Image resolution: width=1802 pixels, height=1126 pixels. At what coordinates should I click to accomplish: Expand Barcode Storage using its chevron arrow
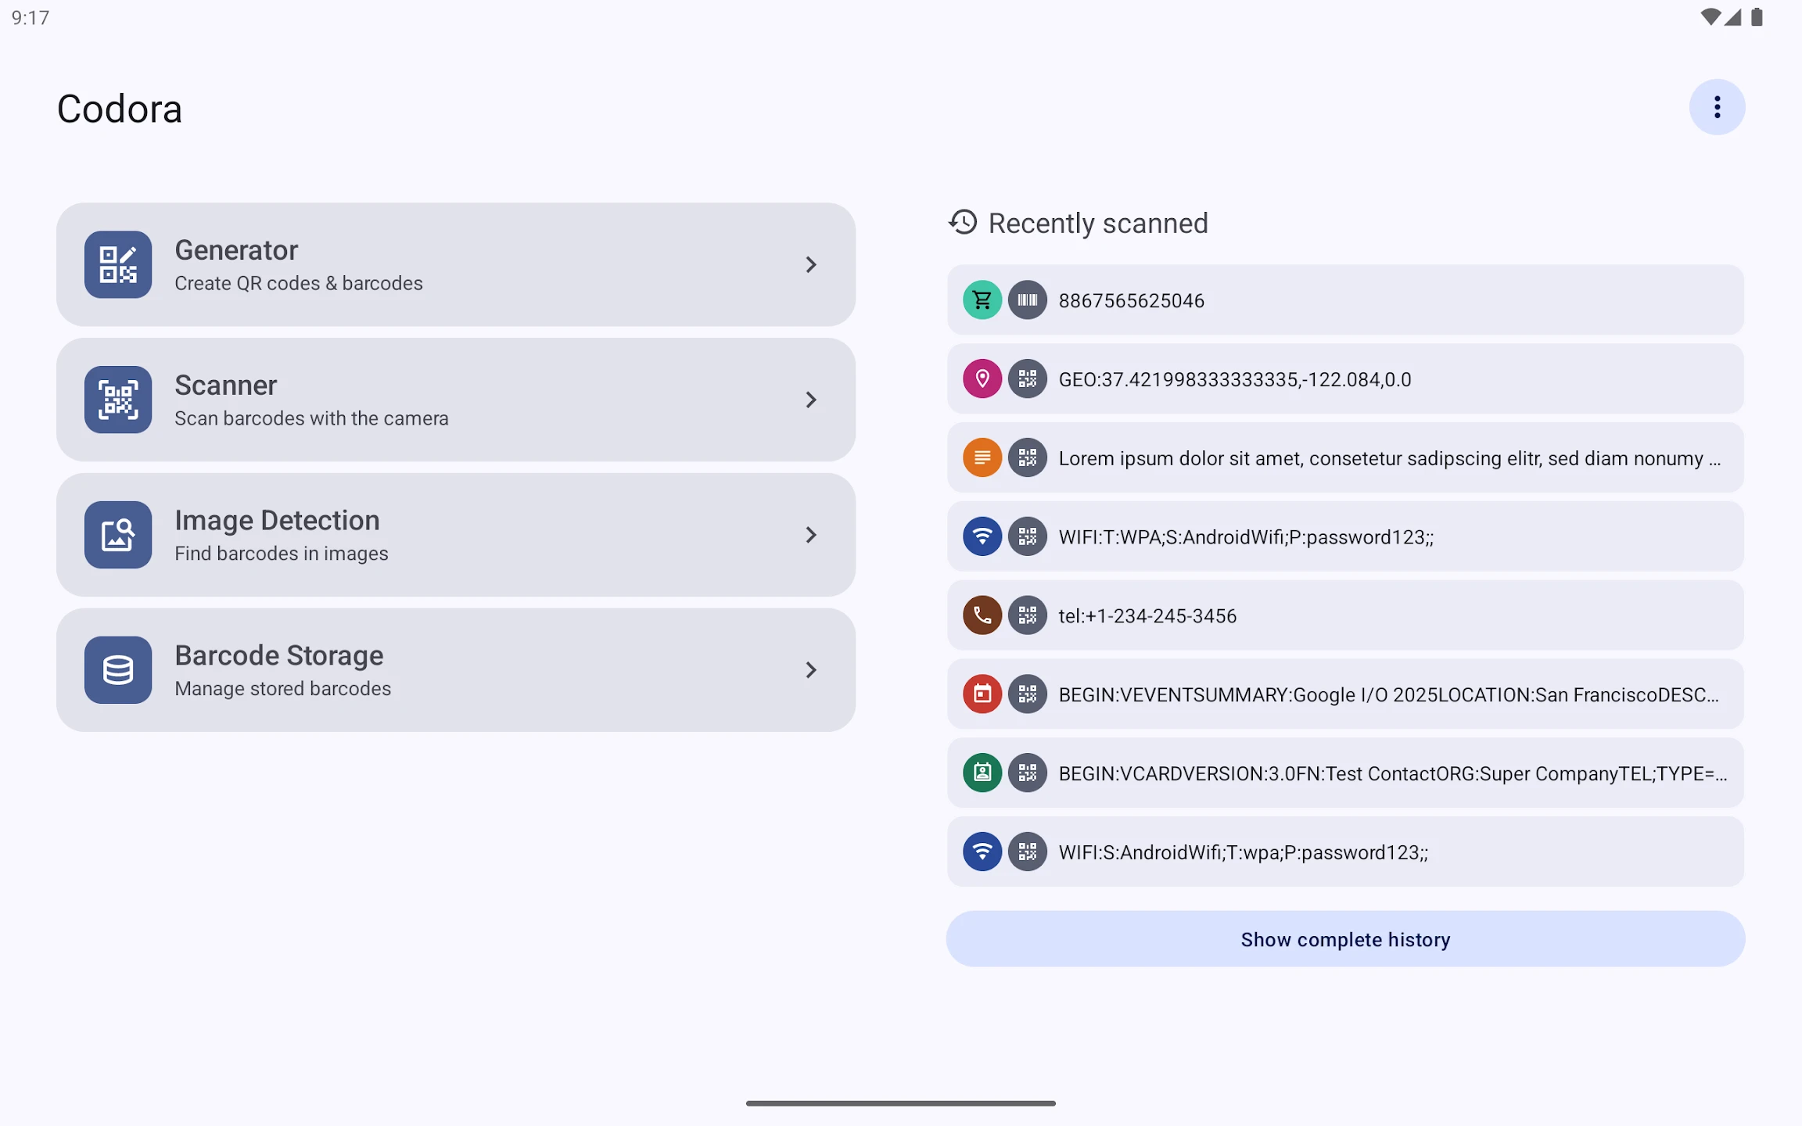point(811,670)
